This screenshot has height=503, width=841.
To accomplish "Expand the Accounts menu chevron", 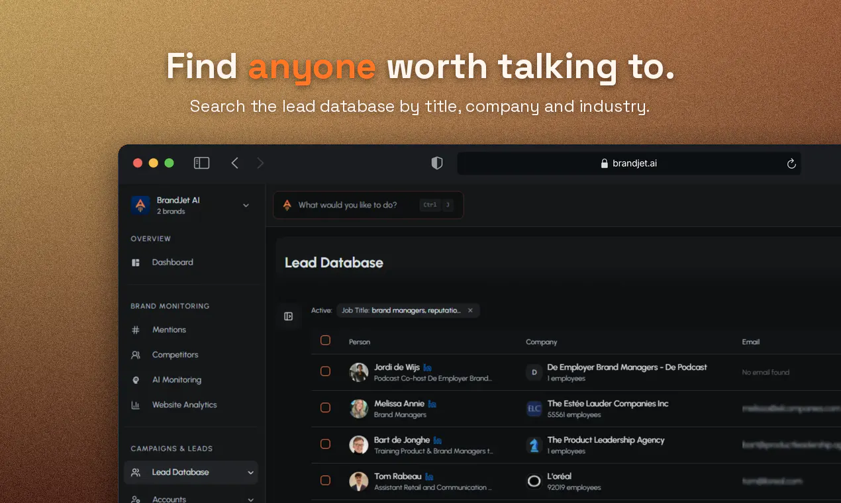I will (x=250, y=500).
